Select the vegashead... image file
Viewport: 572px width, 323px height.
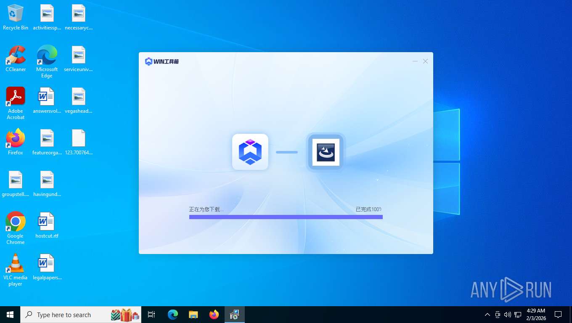tap(79, 101)
